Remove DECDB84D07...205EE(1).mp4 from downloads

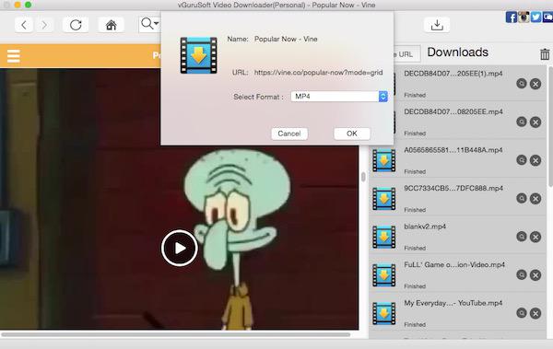click(535, 84)
